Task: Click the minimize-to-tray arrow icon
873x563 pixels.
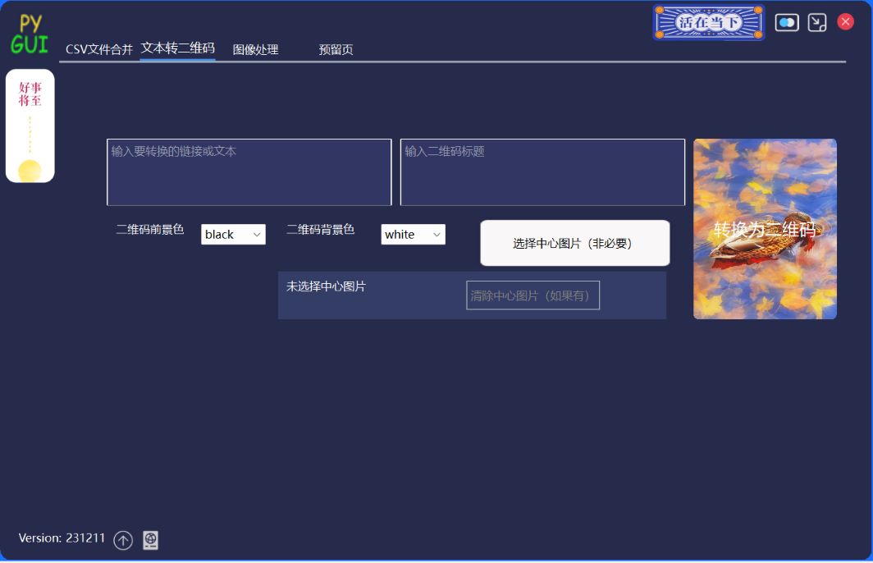Action: [x=816, y=22]
